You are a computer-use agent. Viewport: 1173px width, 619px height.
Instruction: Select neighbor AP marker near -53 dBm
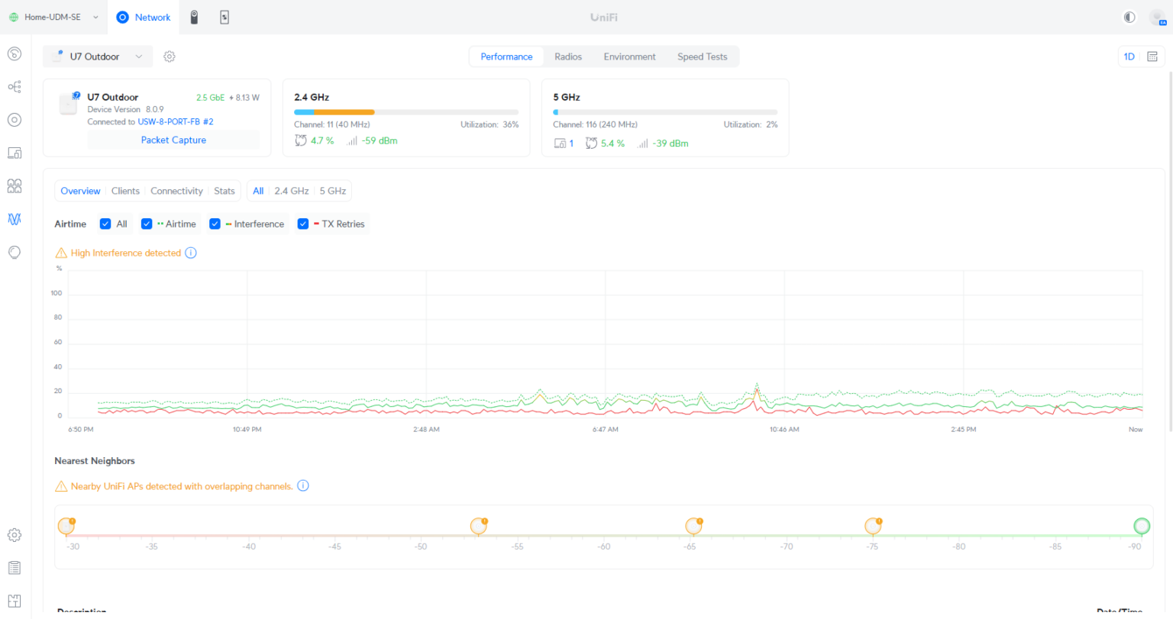tap(479, 526)
